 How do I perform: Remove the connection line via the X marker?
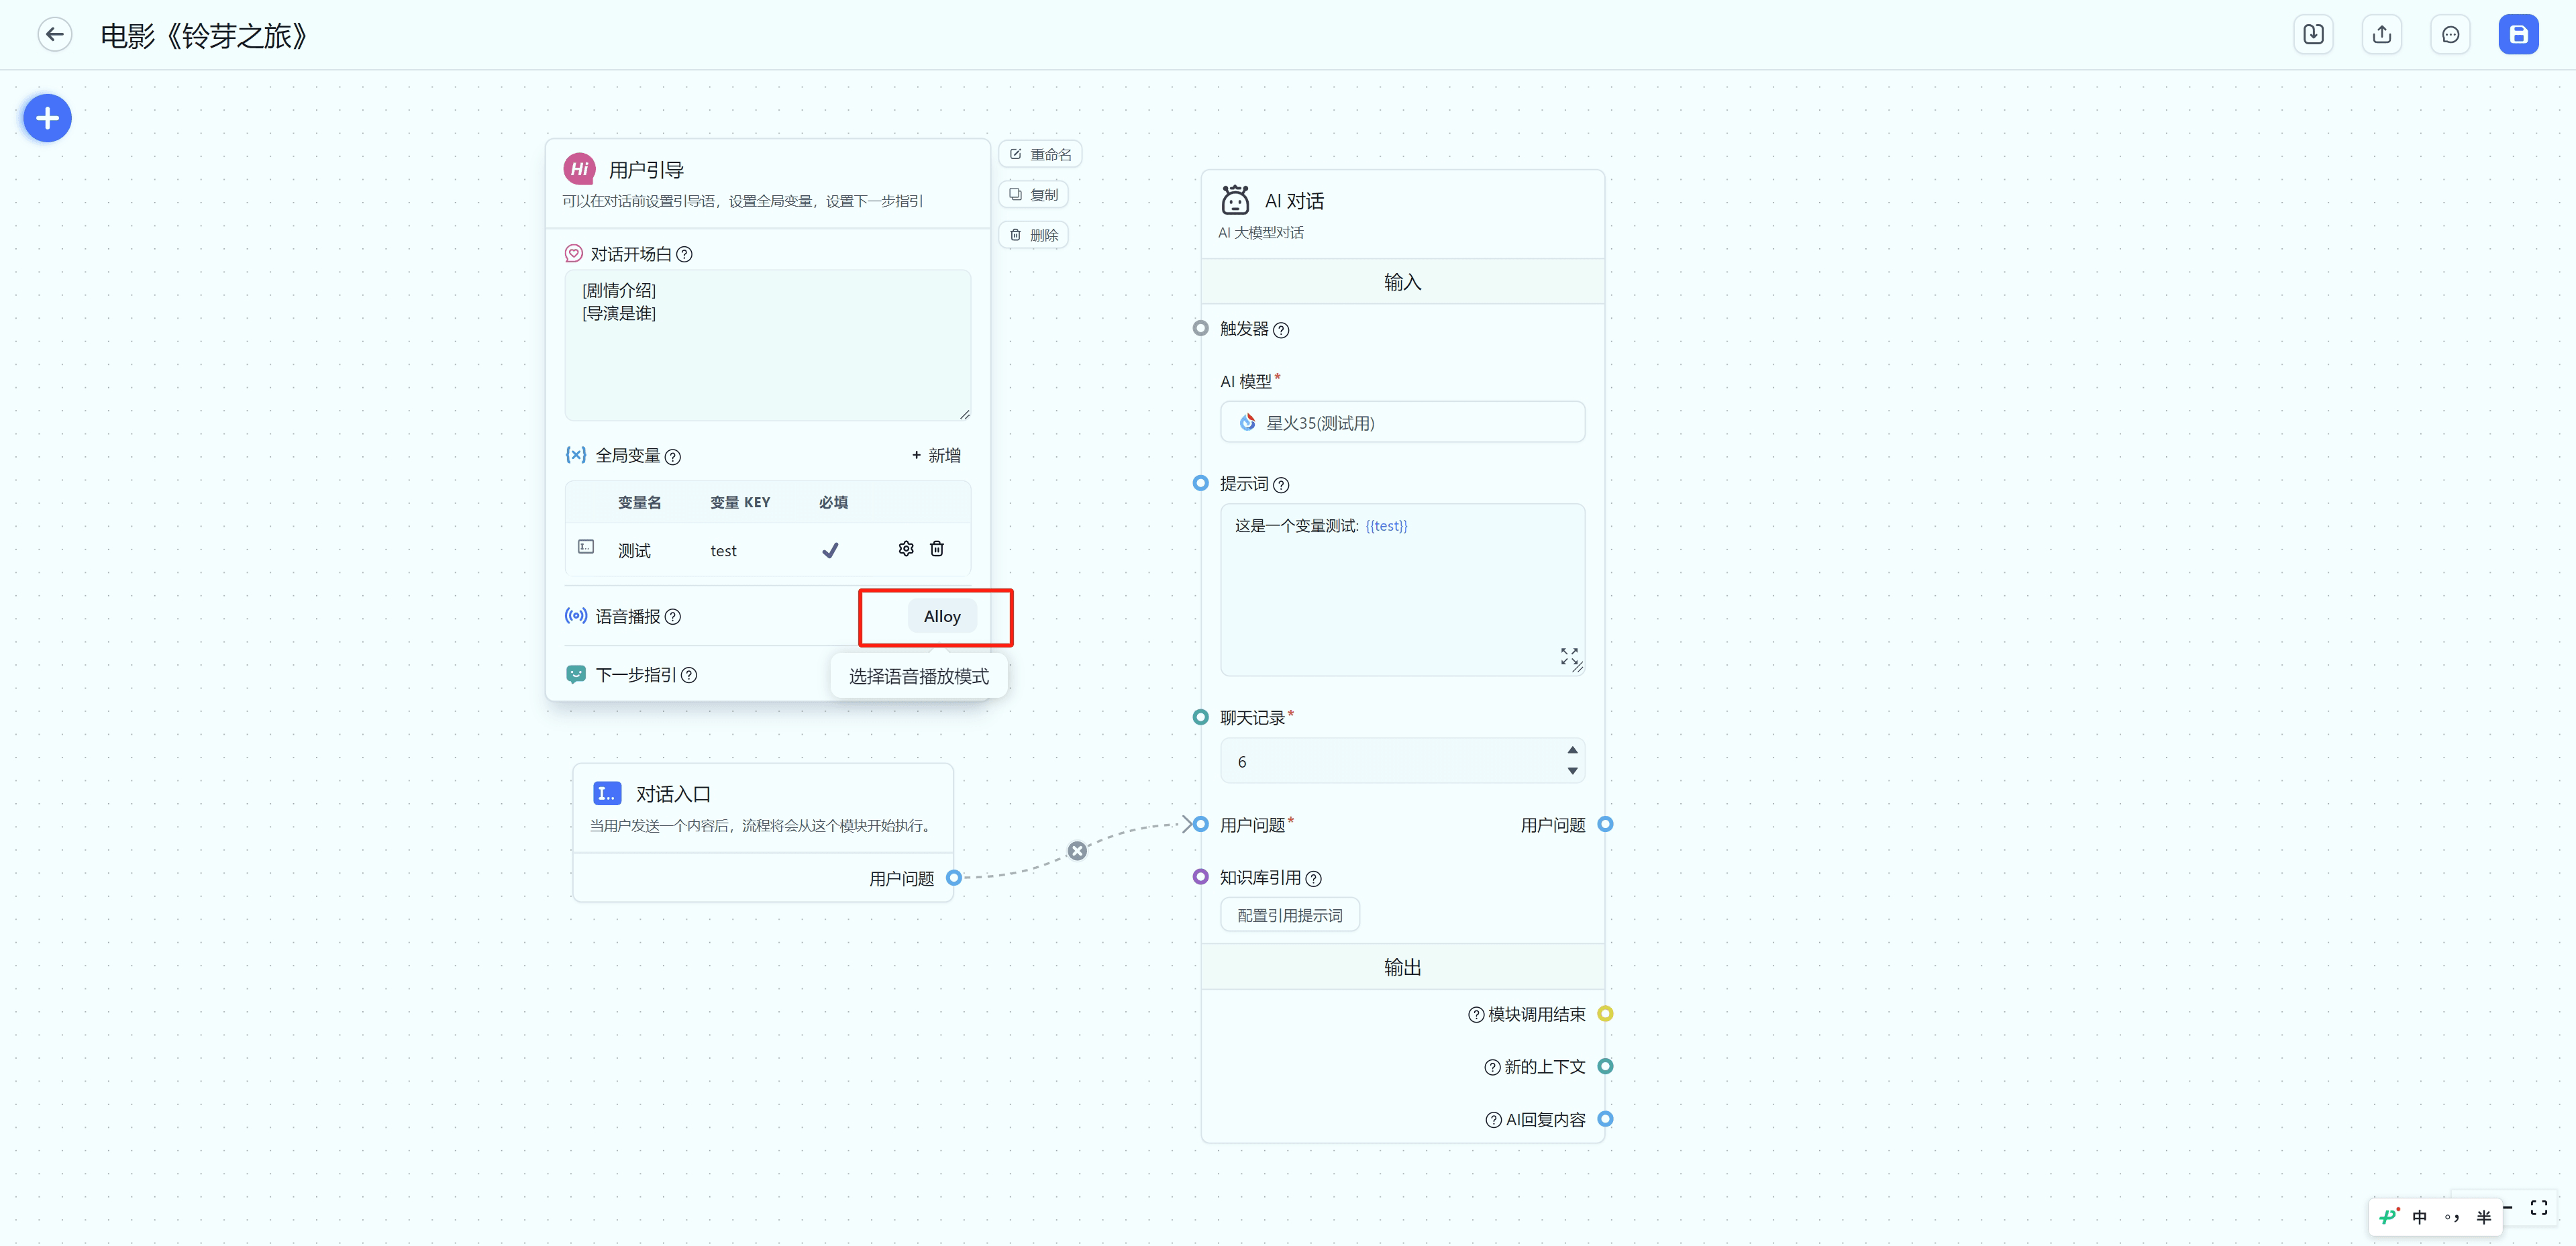[1077, 851]
